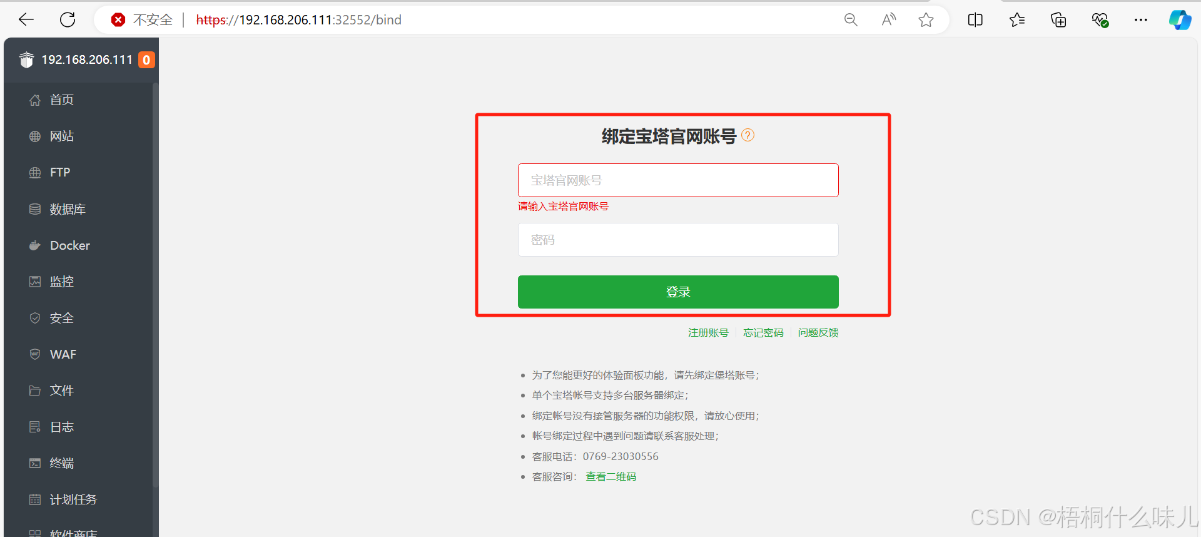The height and width of the screenshot is (537, 1201).
Task: Open the zoom magnifier in the address bar
Action: click(x=851, y=20)
